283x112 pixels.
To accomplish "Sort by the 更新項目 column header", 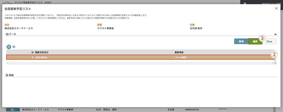I will [x=179, y=52].
